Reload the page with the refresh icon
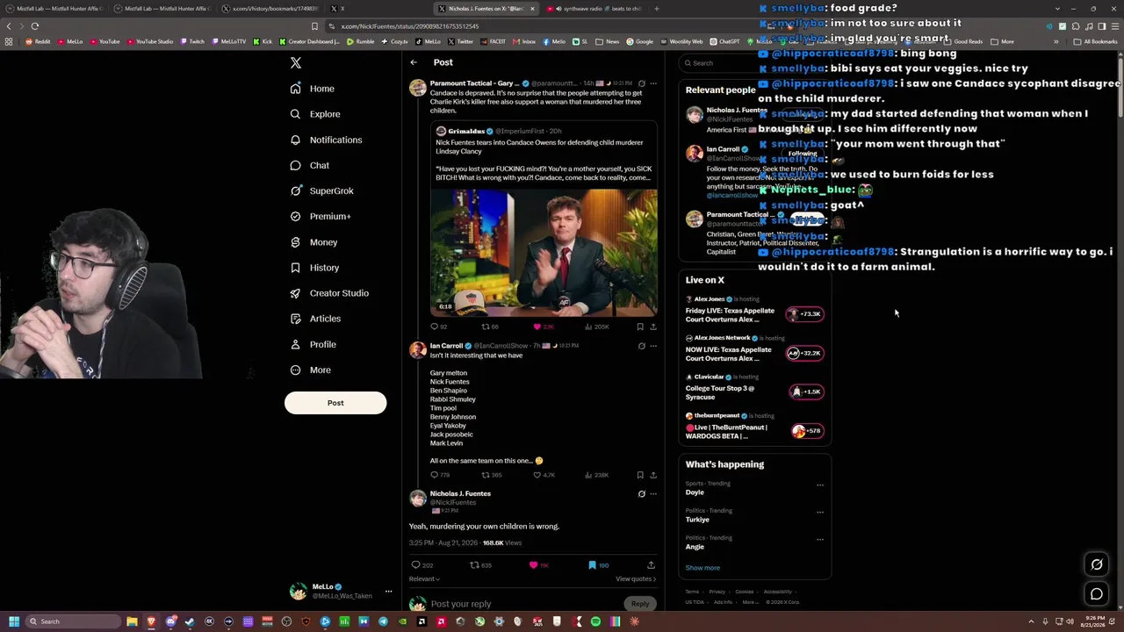This screenshot has width=1124, height=632. (34, 26)
